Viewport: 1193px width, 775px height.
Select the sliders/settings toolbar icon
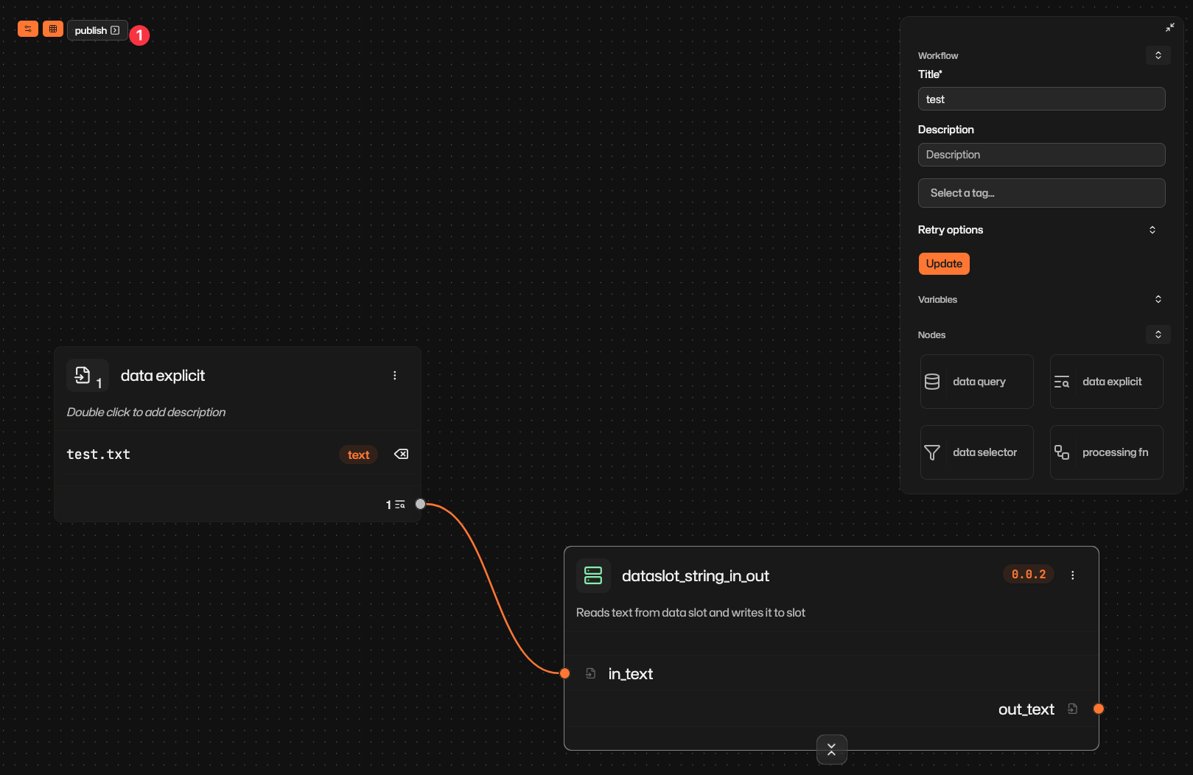click(x=27, y=29)
